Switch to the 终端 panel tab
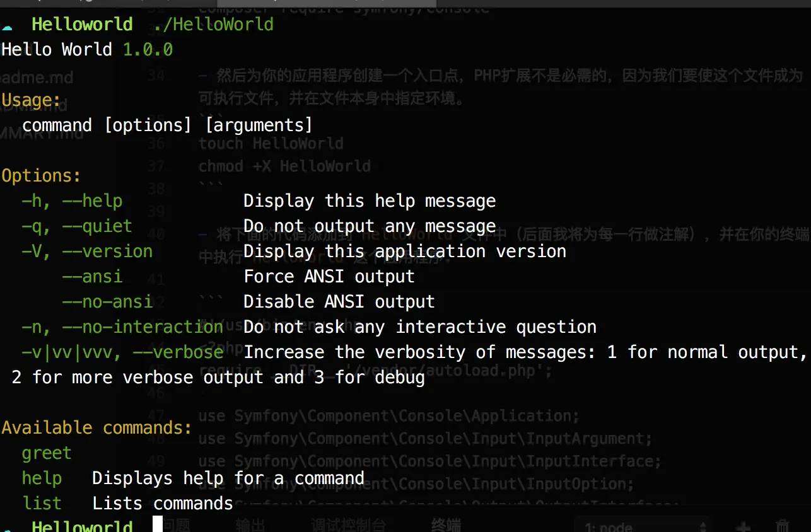This screenshot has width=811, height=532. point(446,525)
